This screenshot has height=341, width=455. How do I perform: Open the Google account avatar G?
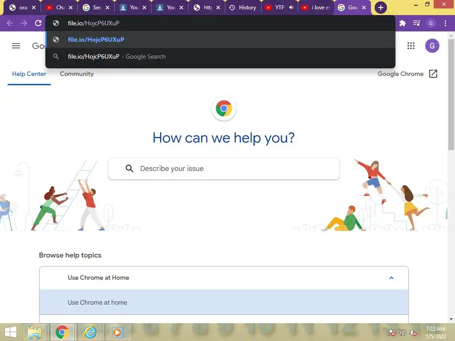[432, 46]
